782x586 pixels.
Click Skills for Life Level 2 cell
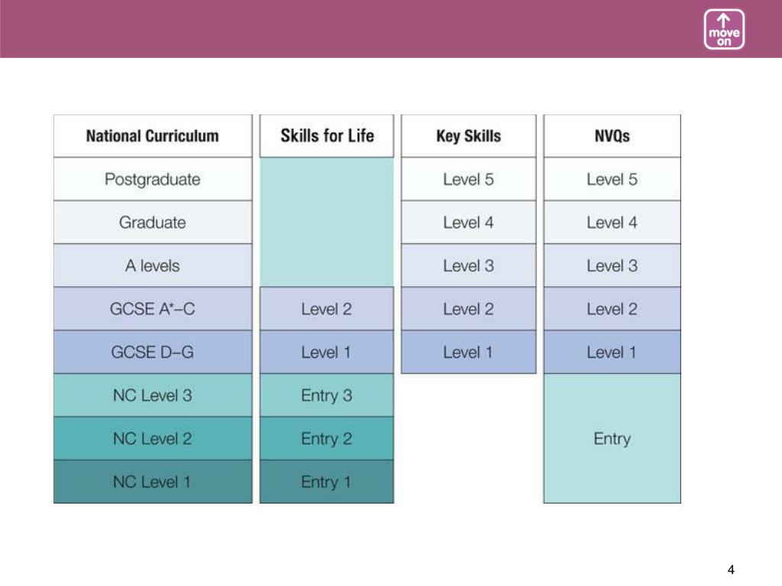pos(327,309)
